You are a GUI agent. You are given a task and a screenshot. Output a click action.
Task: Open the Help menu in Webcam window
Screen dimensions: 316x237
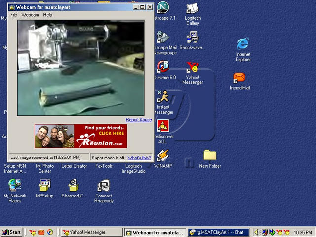tap(48, 15)
